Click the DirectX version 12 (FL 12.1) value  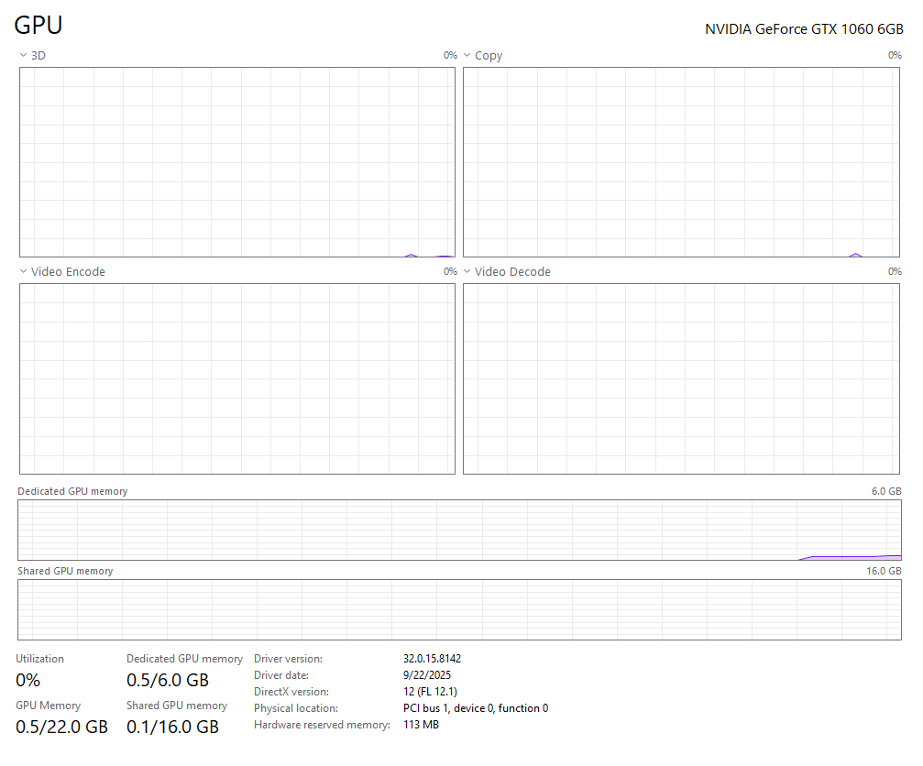coord(430,692)
